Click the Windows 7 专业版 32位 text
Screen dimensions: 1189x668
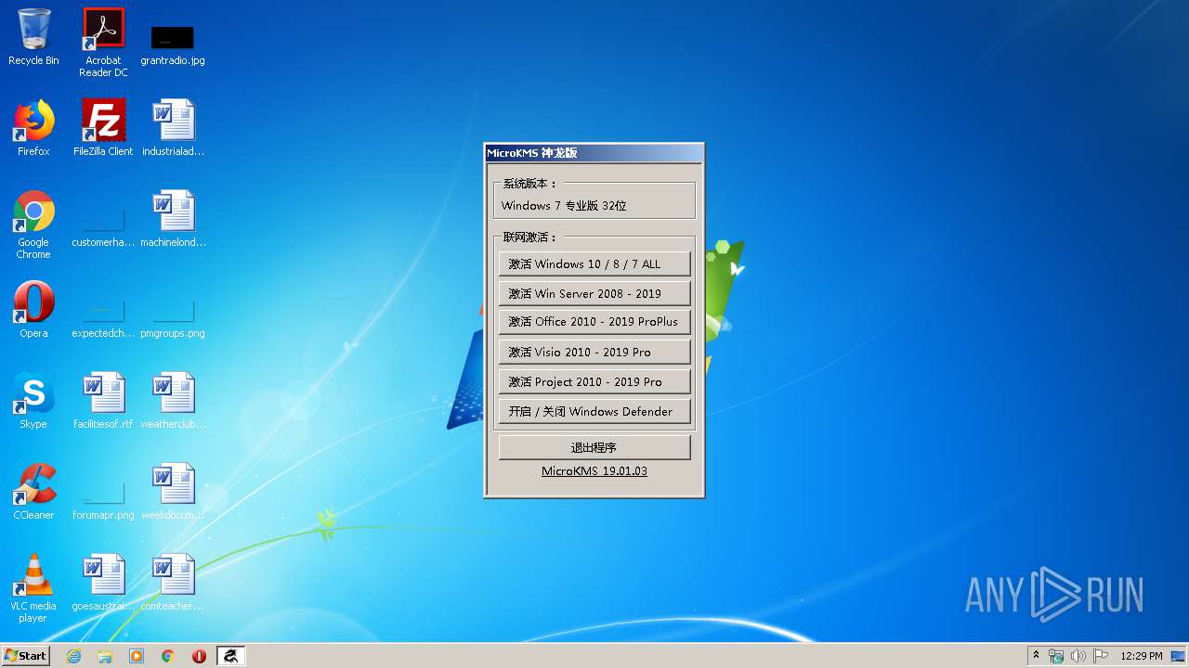(564, 206)
